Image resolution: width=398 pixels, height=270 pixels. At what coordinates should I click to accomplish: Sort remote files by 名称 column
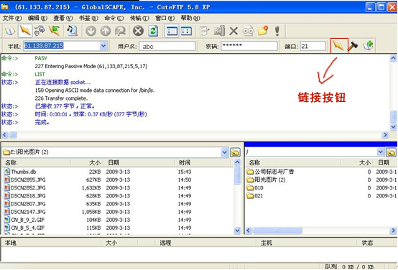coord(293,163)
